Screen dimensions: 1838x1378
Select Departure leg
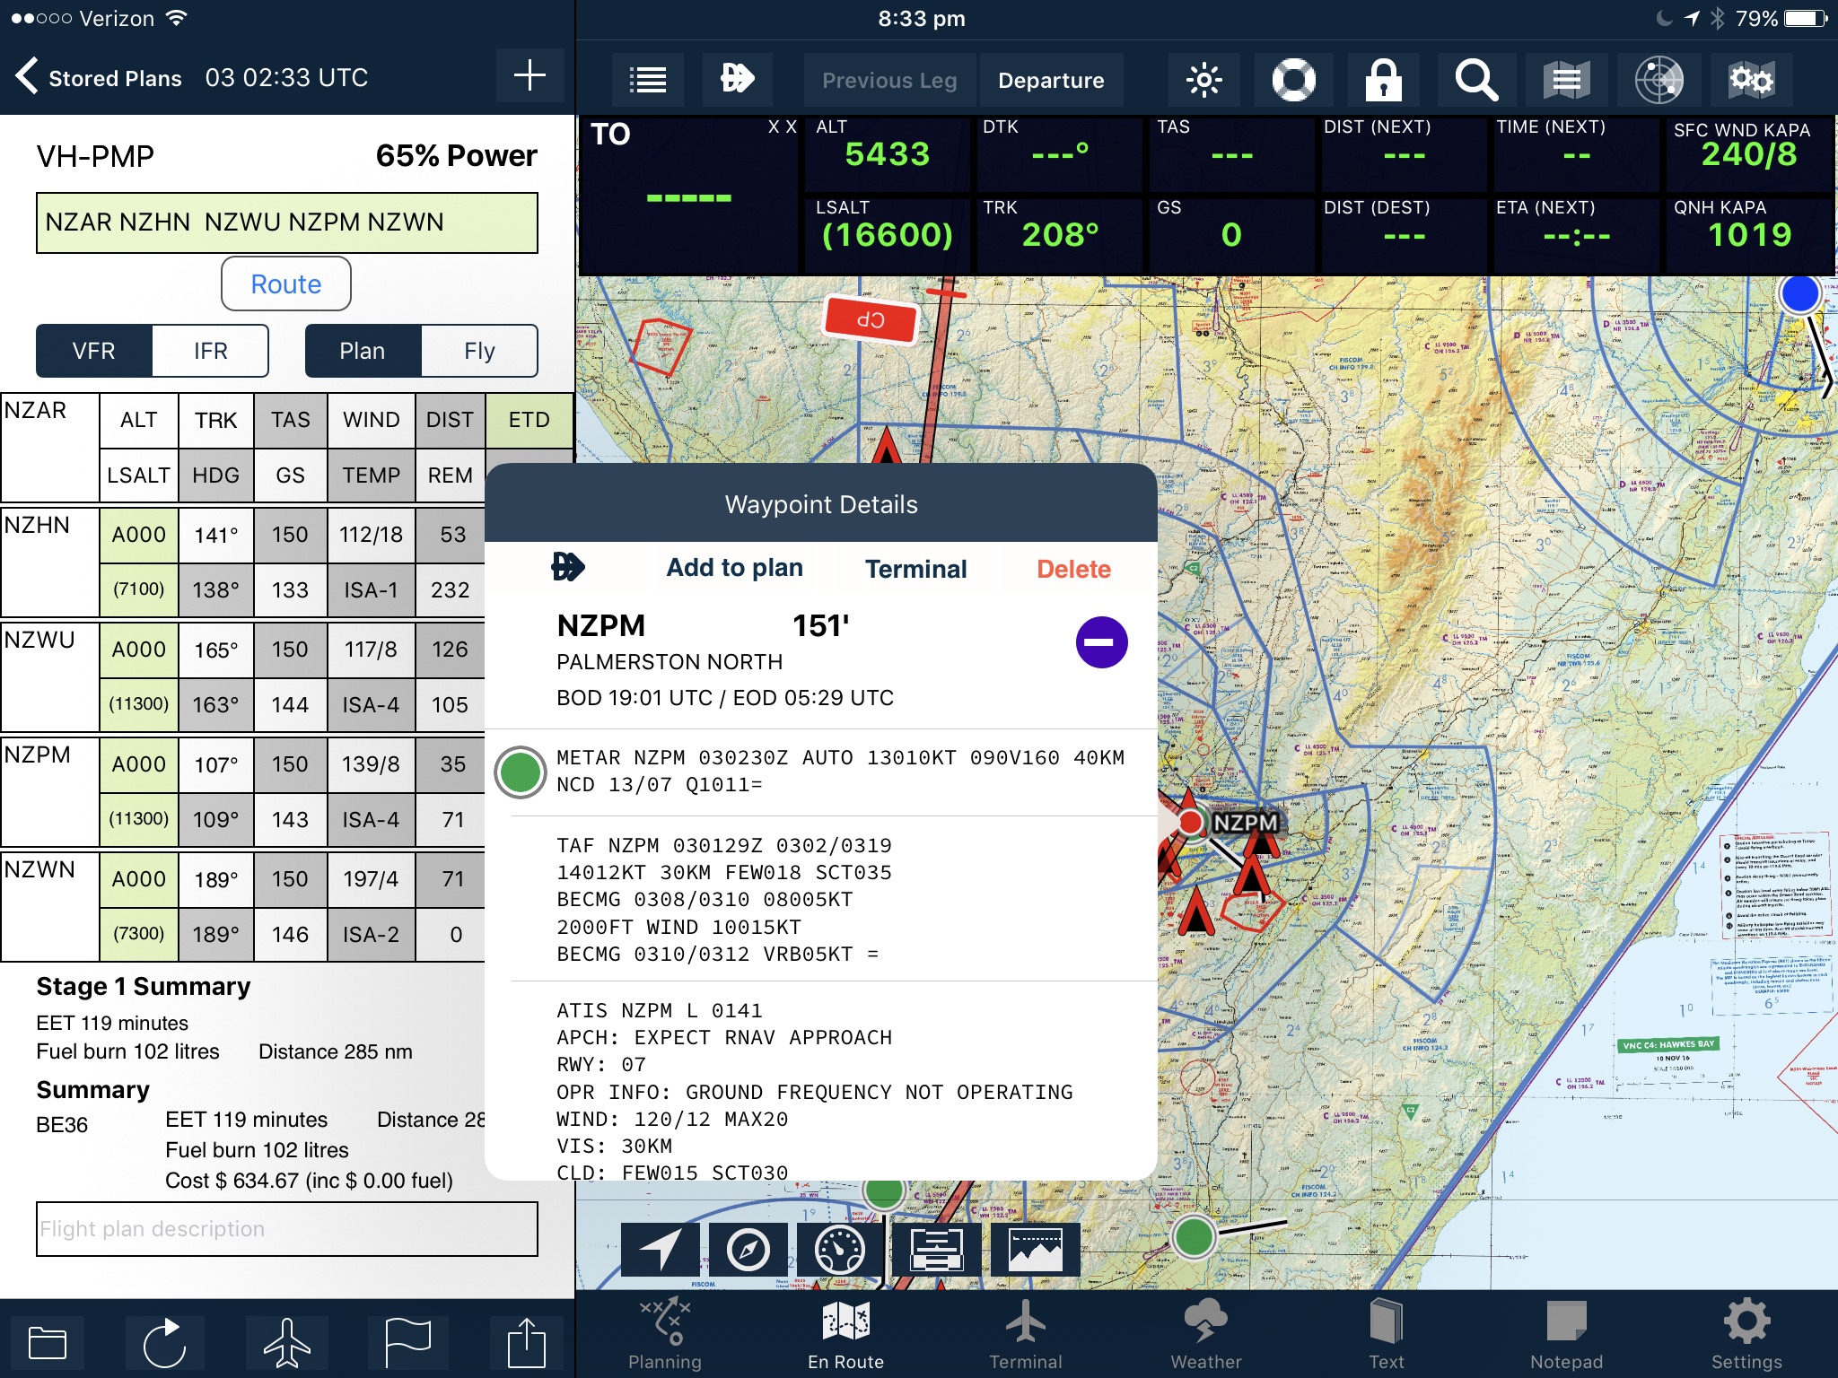pos(1051,80)
